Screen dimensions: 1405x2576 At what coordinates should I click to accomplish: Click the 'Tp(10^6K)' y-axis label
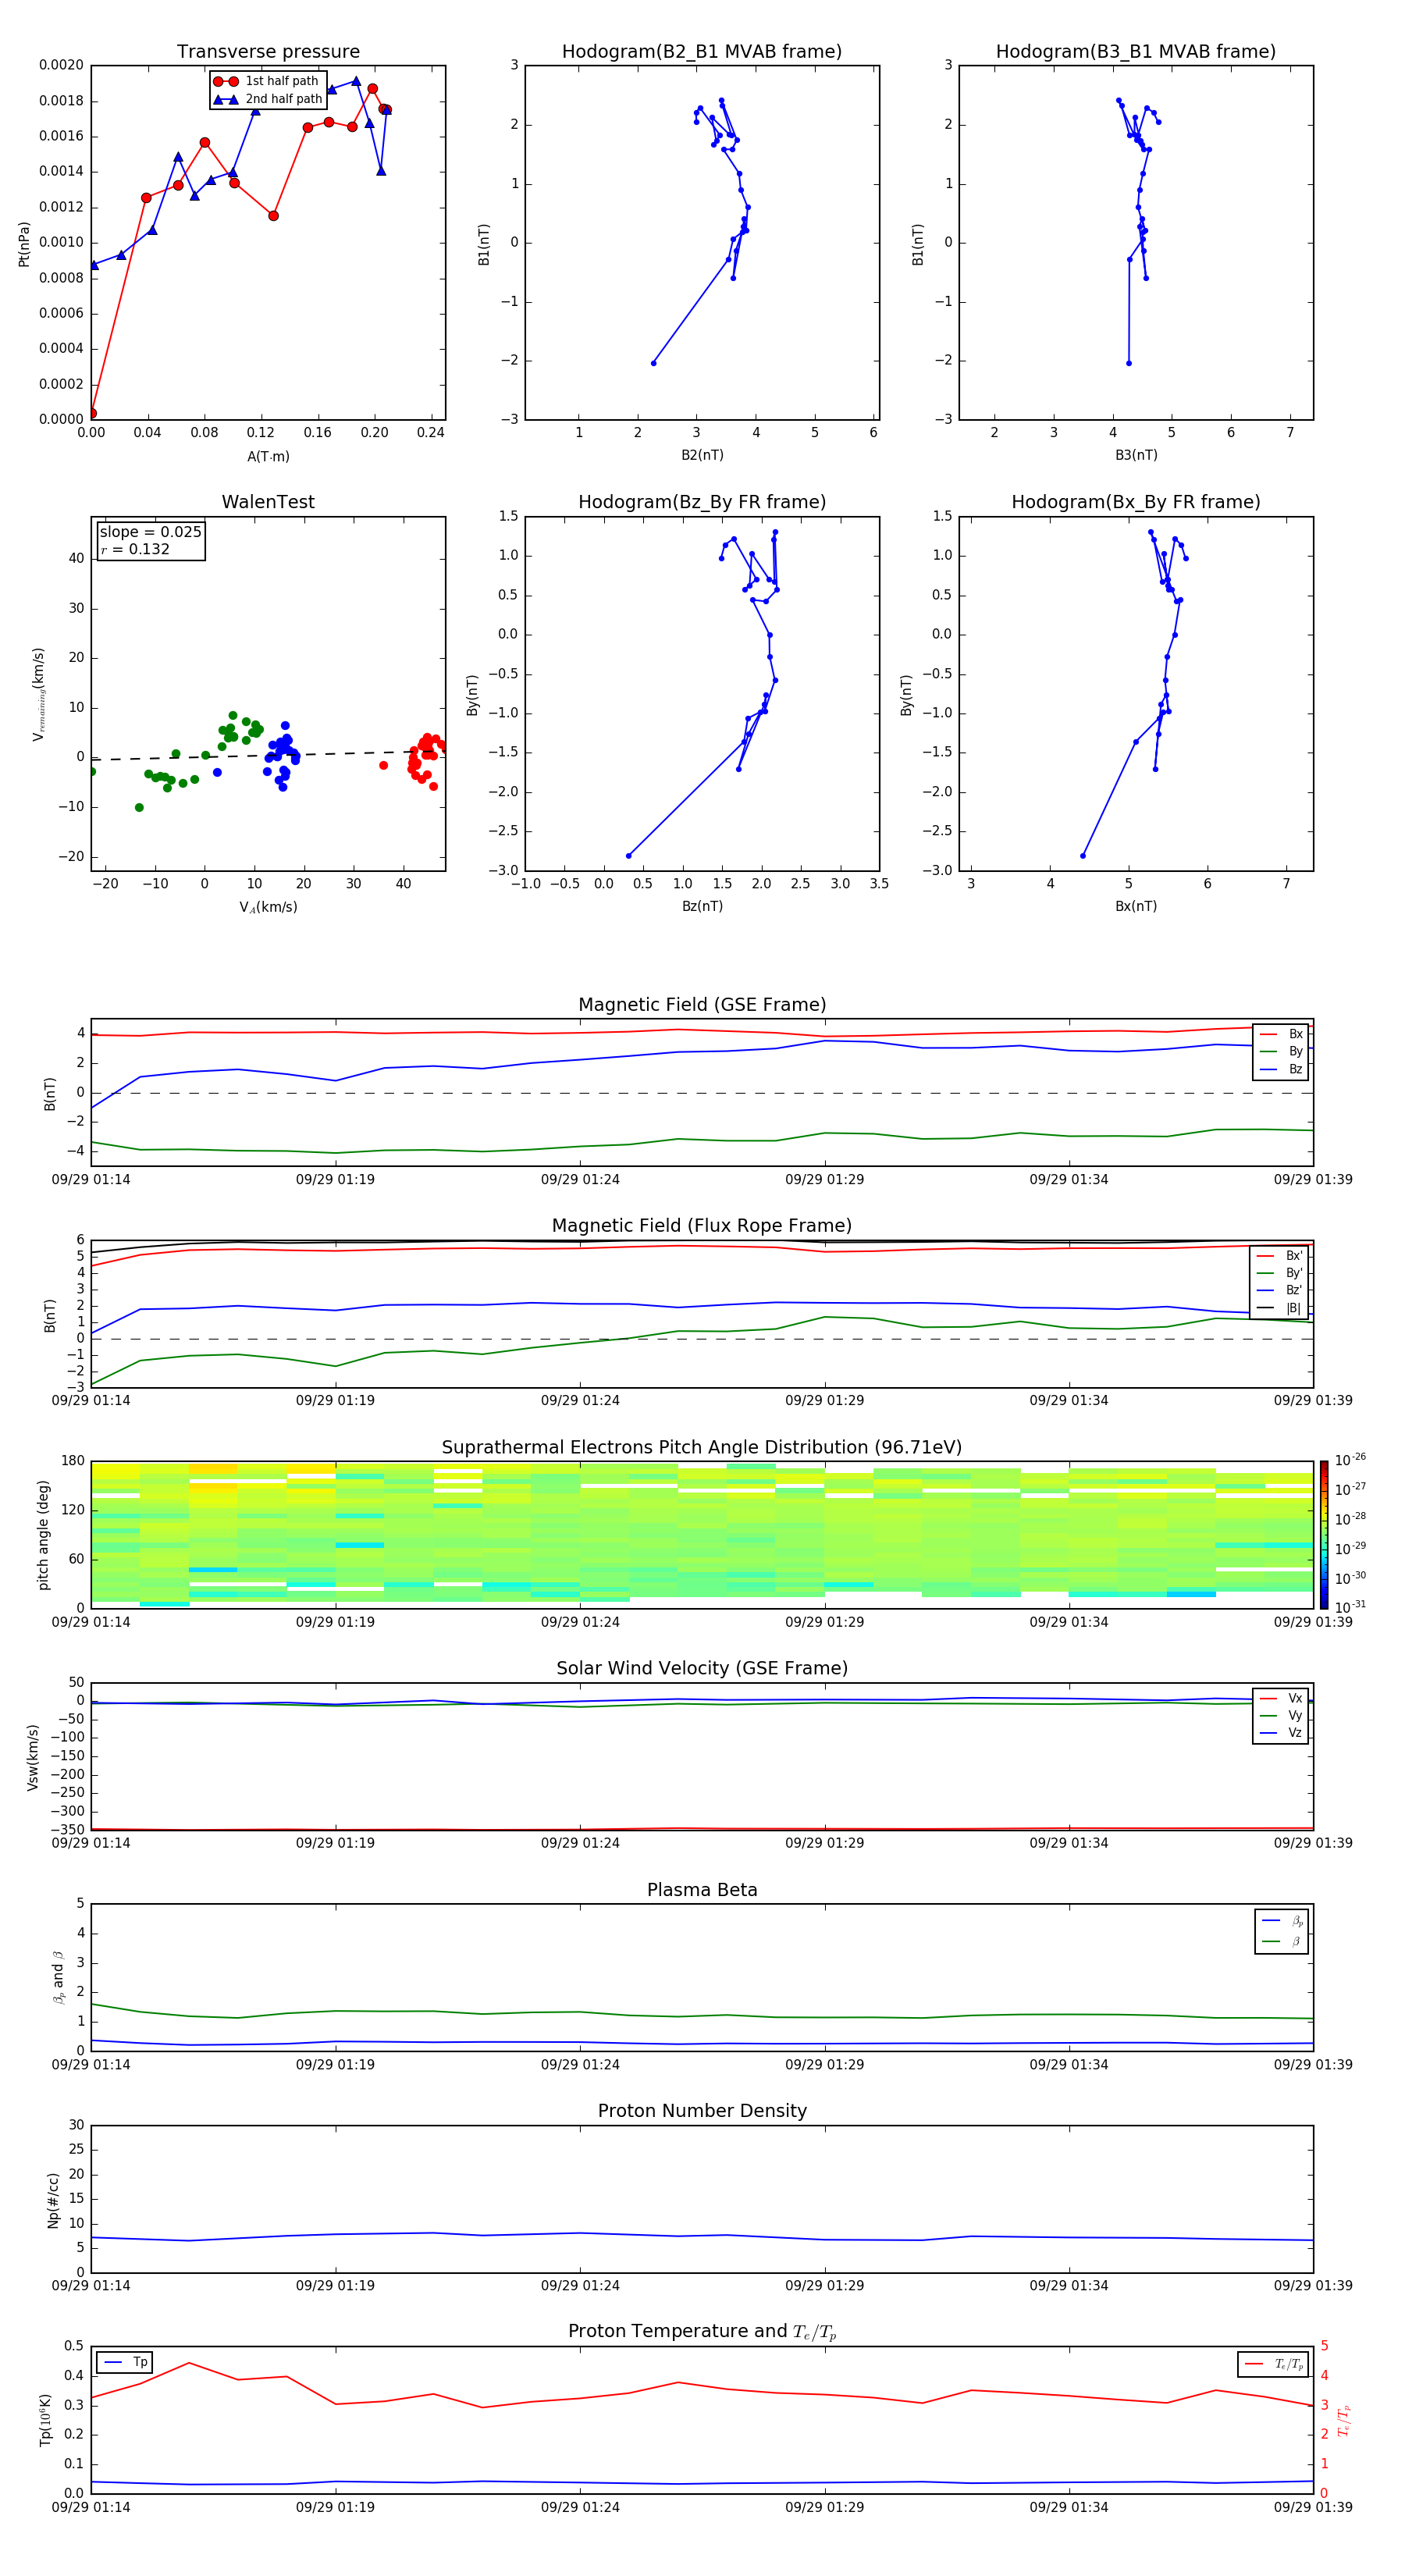pos(45,2420)
